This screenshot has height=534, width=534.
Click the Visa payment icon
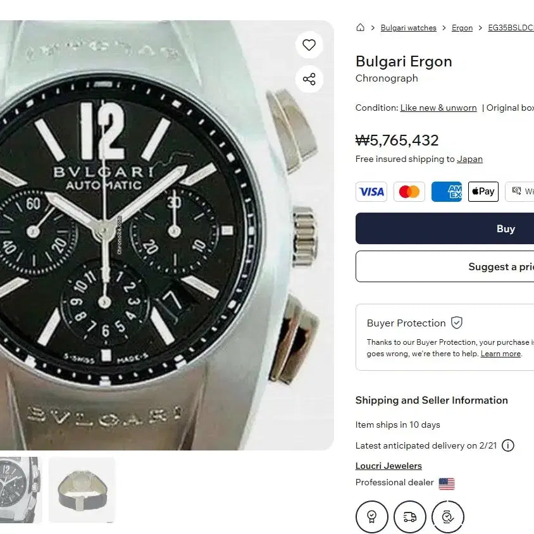click(371, 192)
